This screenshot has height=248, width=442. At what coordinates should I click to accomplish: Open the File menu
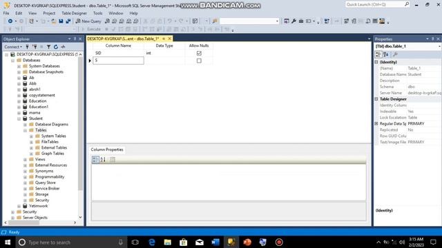tap(6, 13)
